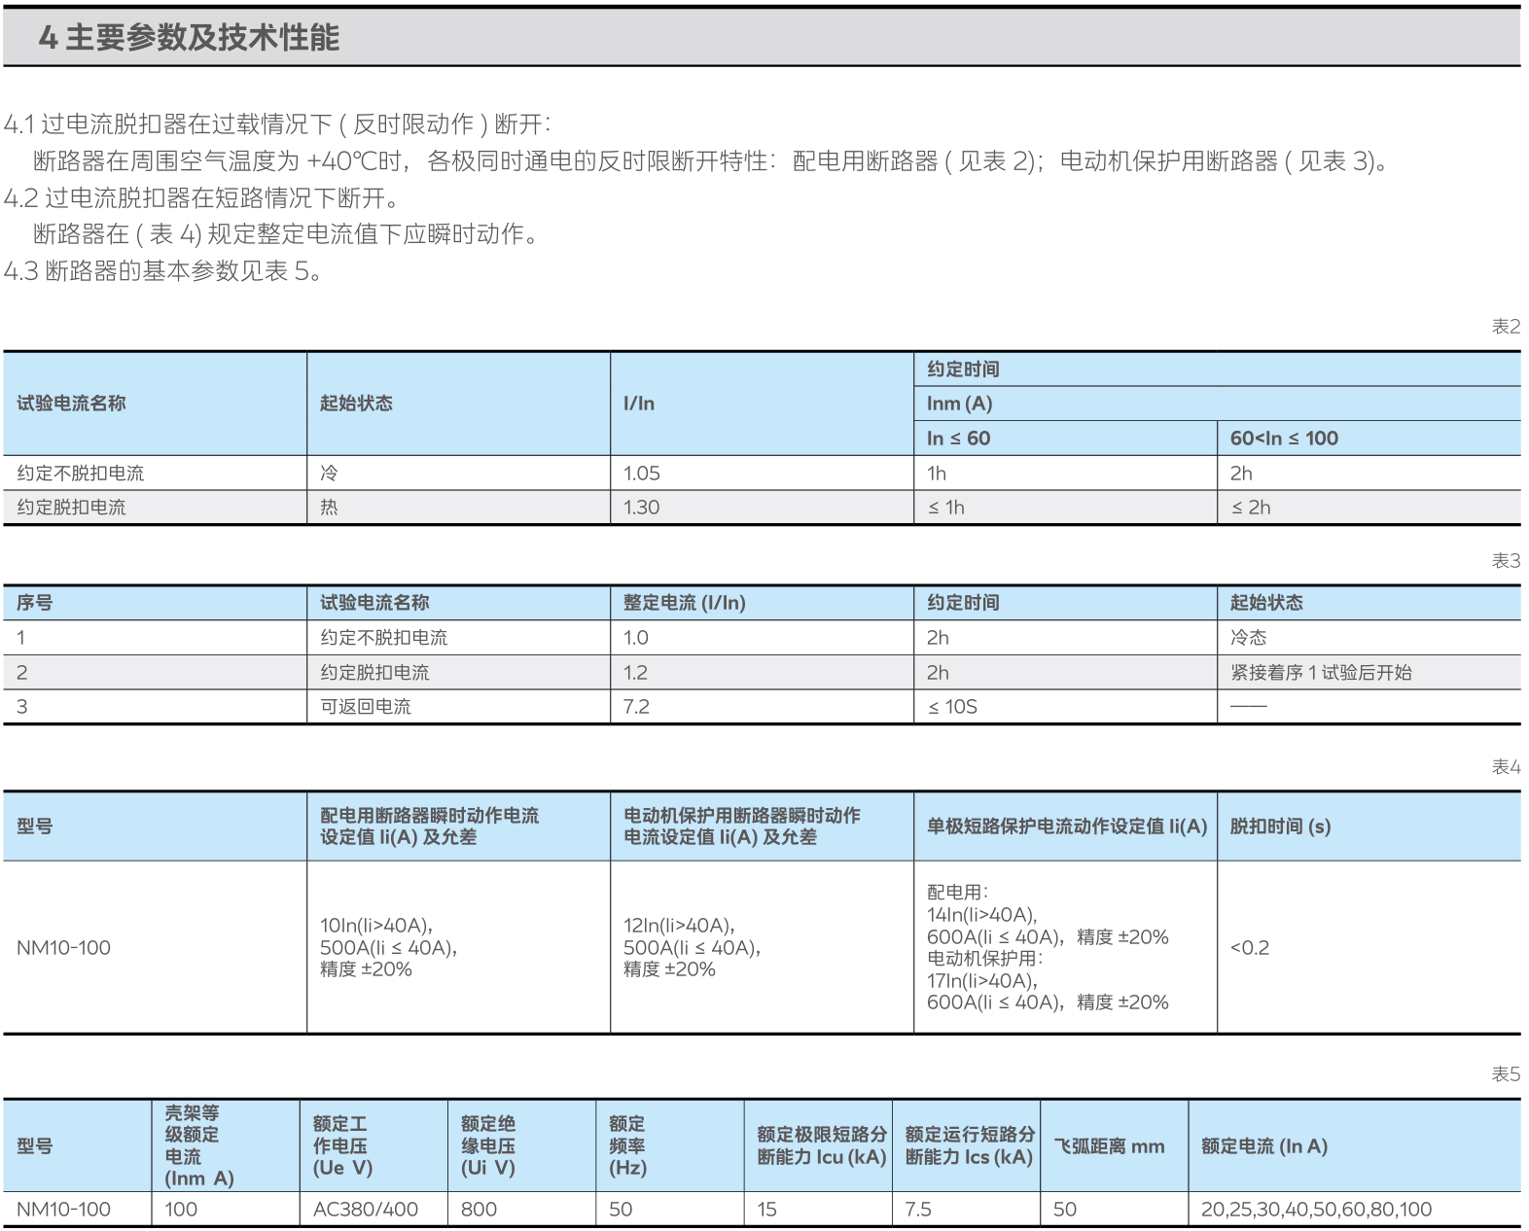Image resolution: width=1529 pixels, height=1231 pixels.
Task: Click the "<0.2" trip time cell
Action: (x=1250, y=948)
